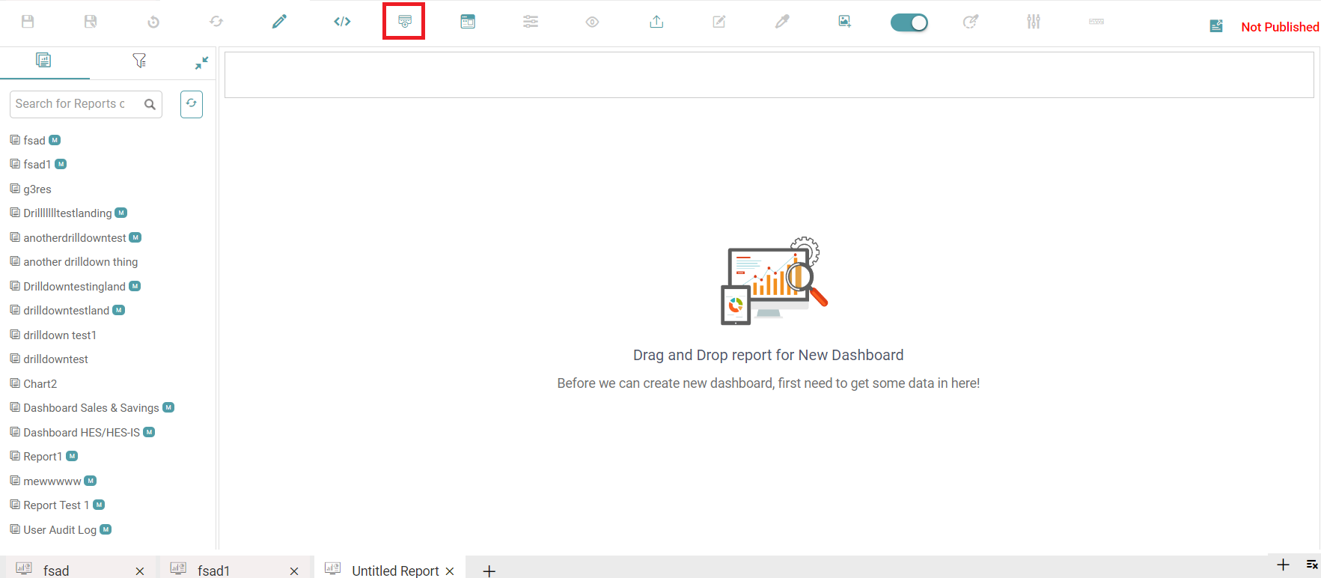Click the horizontal sliders filter icon

tap(531, 22)
